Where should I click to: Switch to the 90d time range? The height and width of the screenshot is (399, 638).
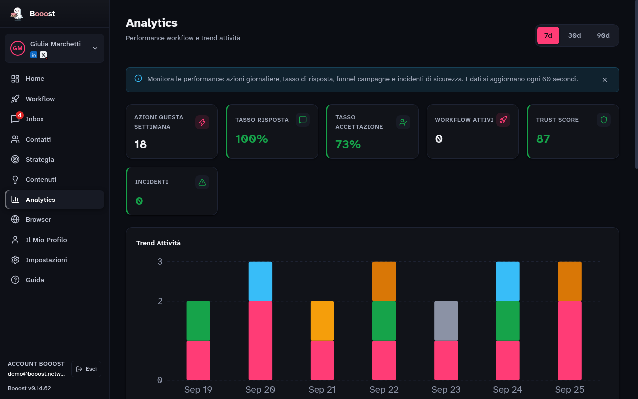[603, 36]
